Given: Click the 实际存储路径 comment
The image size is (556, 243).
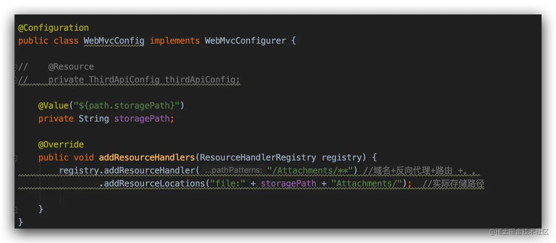Looking at the screenshot, I should (453, 184).
